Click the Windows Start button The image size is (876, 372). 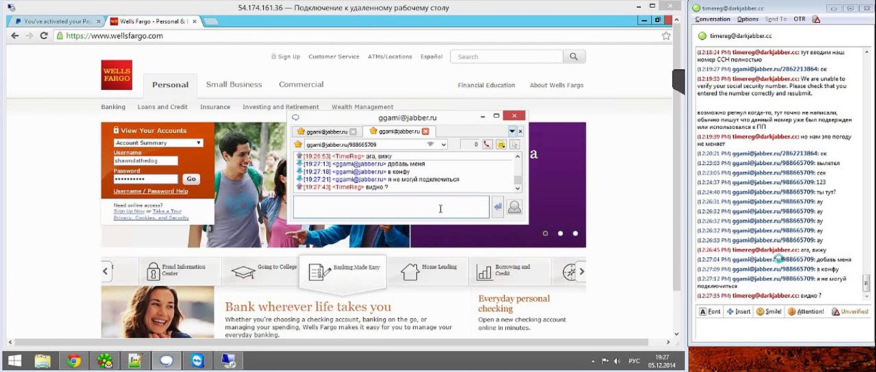[14, 361]
